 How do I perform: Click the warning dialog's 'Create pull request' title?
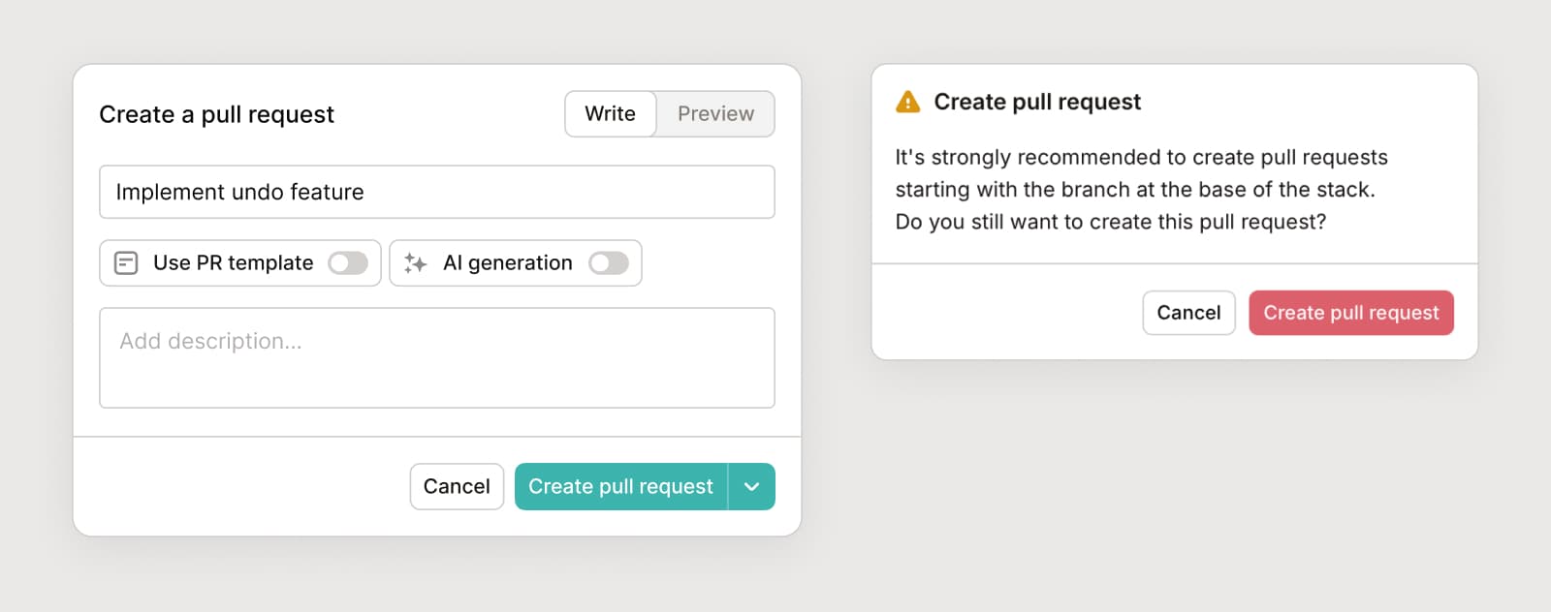(x=1037, y=102)
